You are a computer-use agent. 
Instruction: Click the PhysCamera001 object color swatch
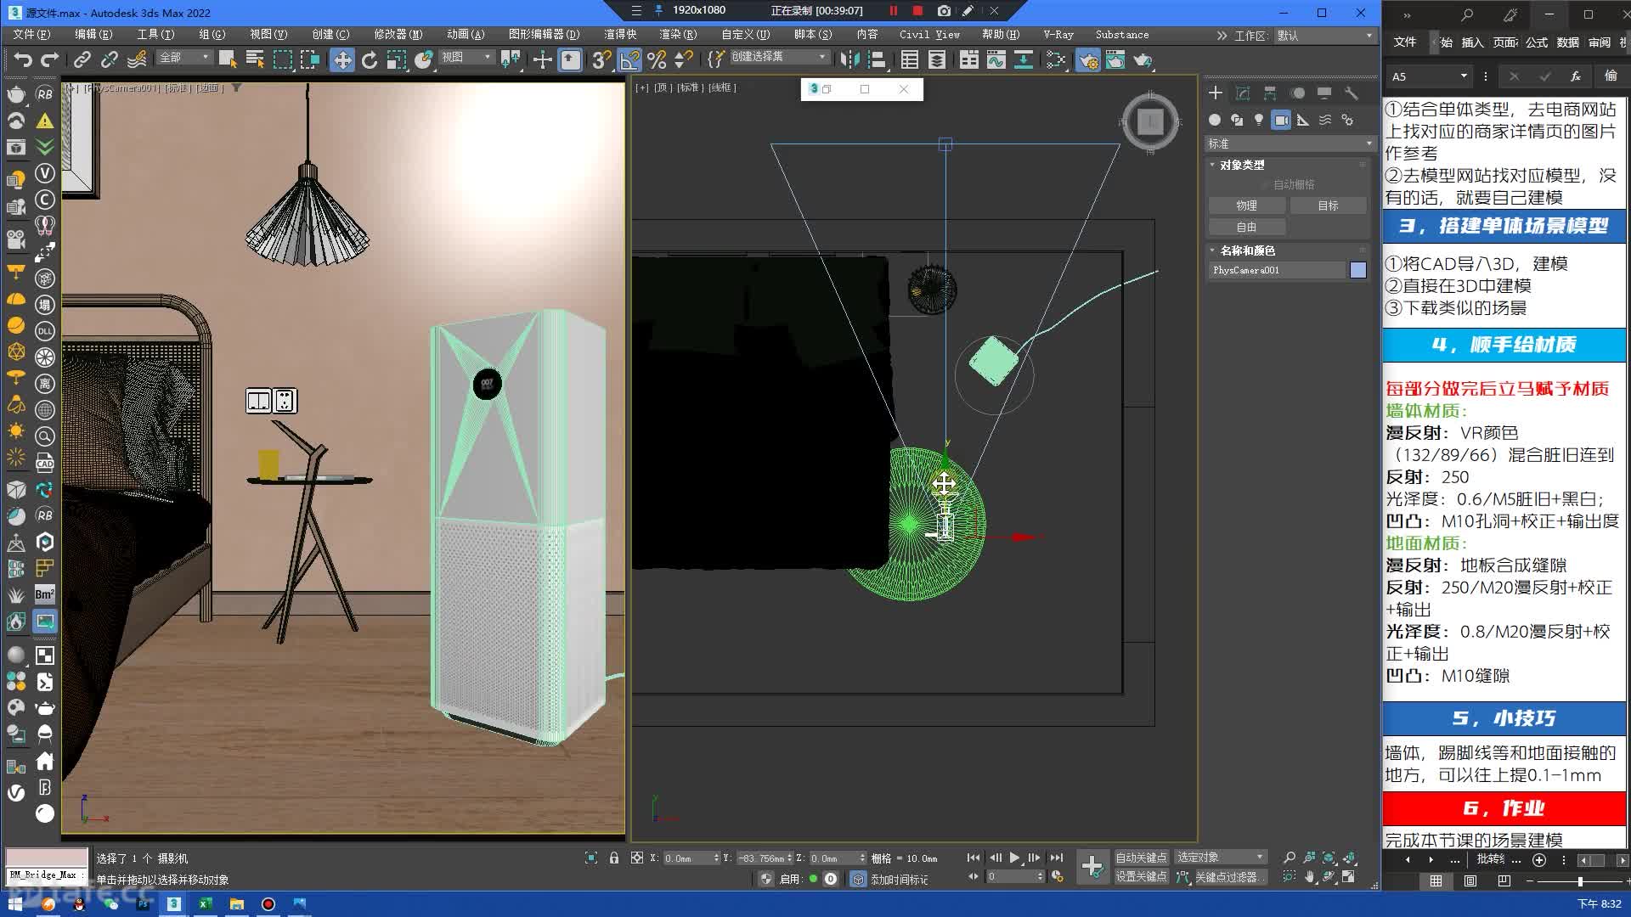1358,270
